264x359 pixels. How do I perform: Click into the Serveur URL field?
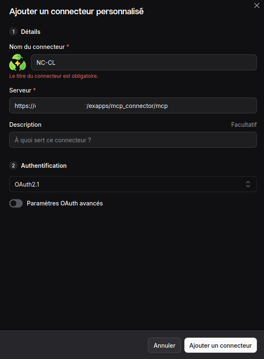tap(133, 105)
